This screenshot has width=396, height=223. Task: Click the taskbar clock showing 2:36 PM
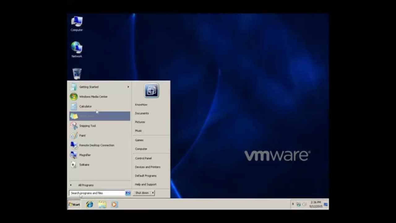tap(316, 204)
